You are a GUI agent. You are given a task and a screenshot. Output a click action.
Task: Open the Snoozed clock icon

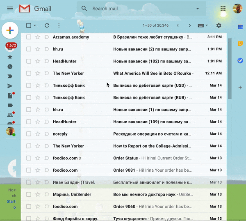click(10, 67)
